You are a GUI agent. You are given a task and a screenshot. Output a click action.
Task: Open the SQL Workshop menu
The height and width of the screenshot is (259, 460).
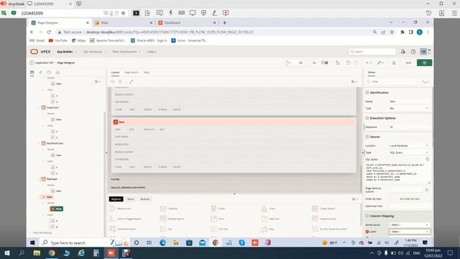click(94, 52)
